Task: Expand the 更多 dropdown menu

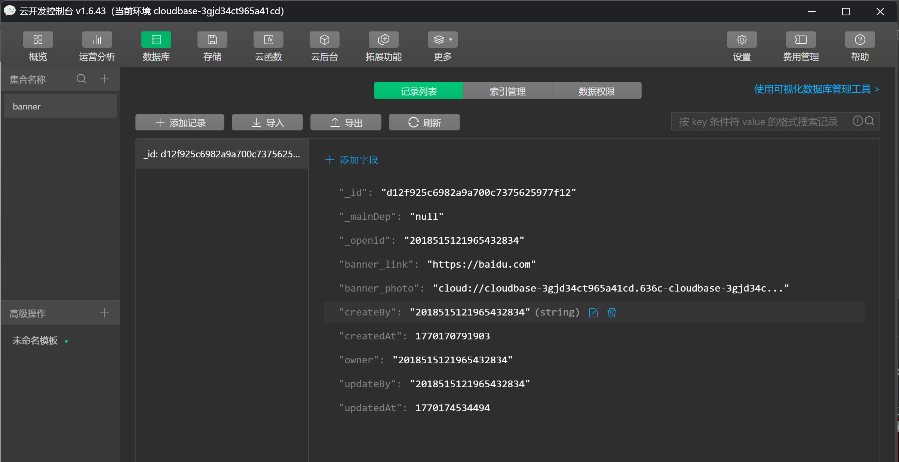Action: (x=442, y=40)
